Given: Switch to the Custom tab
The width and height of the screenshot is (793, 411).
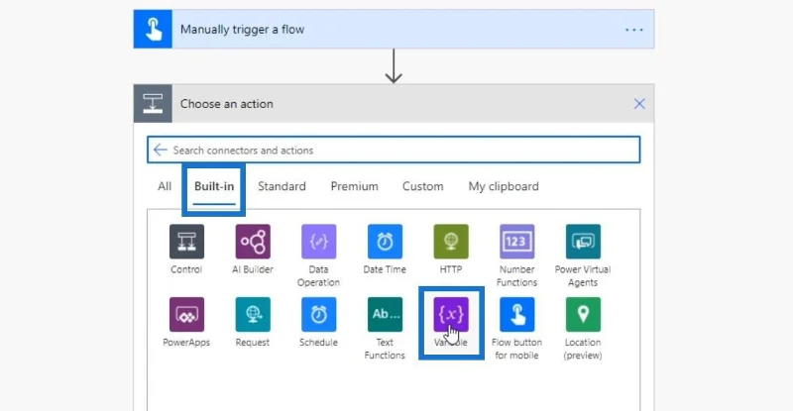Looking at the screenshot, I should pyautogui.click(x=423, y=186).
